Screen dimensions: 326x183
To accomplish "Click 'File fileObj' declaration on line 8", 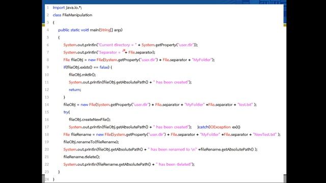I will 73,60.
